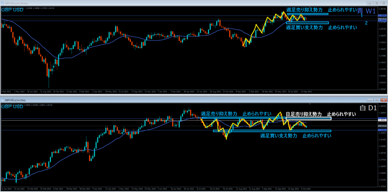The height and width of the screenshot is (192, 388).
Task: Click the Daily chart window icon
Action: coord(3,100)
